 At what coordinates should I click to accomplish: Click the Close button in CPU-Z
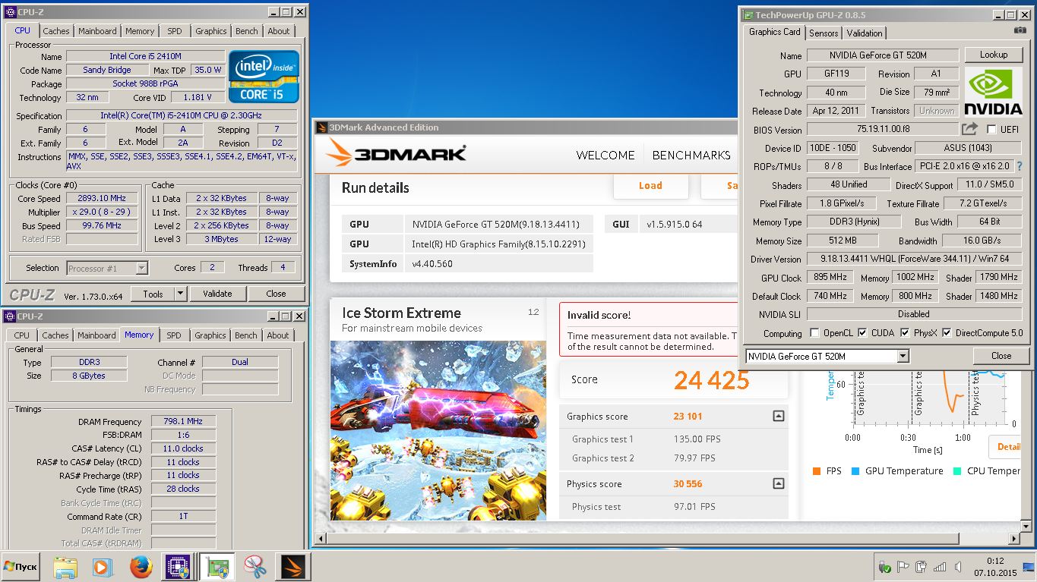(276, 294)
